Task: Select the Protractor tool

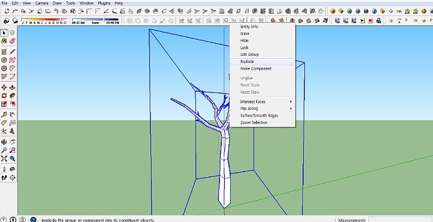Action: [x=4, y=123]
